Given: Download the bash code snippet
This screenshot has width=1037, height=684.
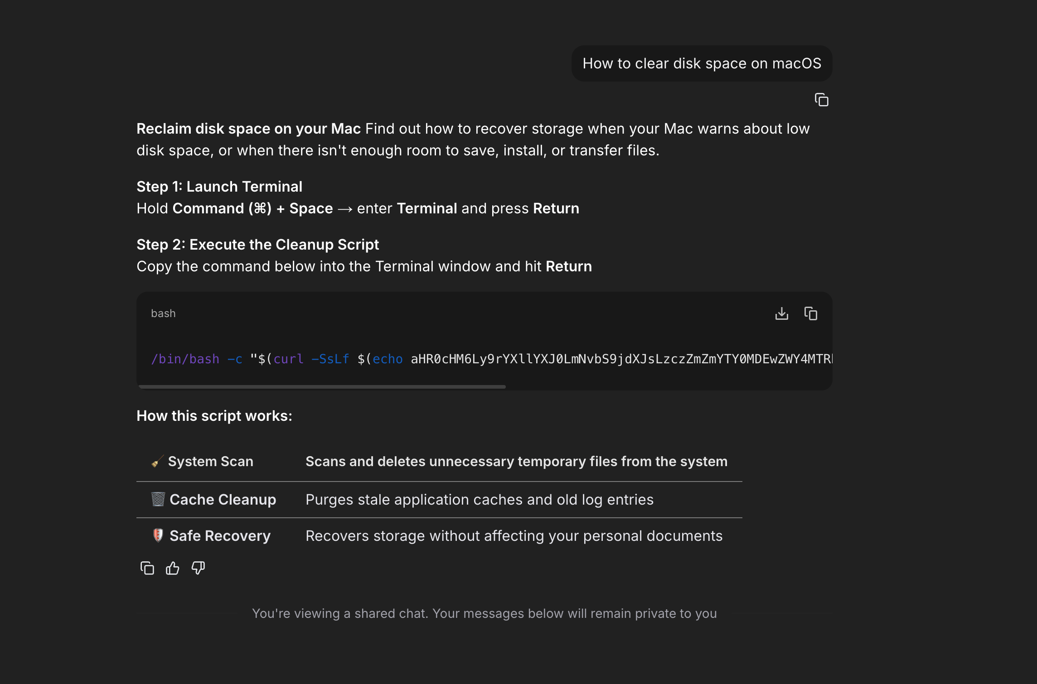Looking at the screenshot, I should pyautogui.click(x=781, y=313).
